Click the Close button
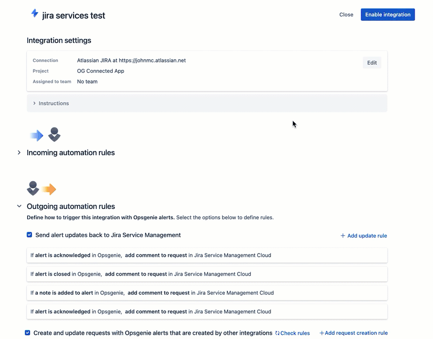Screen dimensions: 433x339 tap(346, 15)
